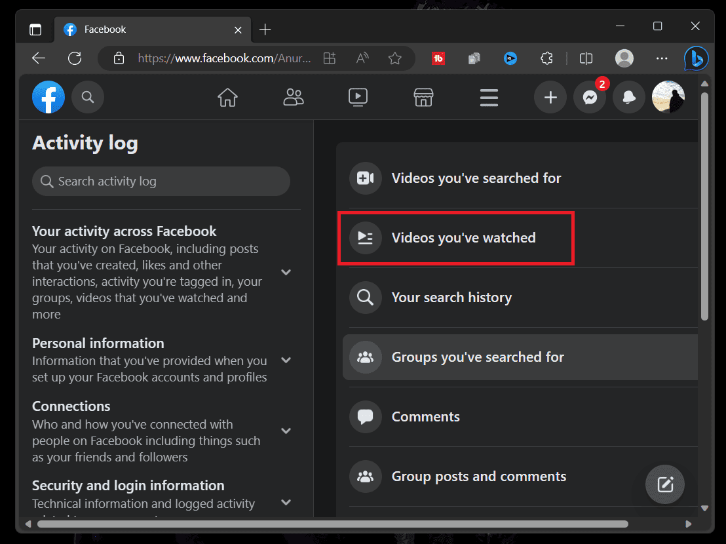
Task: Click the apps grid icon in address bar
Action: point(329,58)
